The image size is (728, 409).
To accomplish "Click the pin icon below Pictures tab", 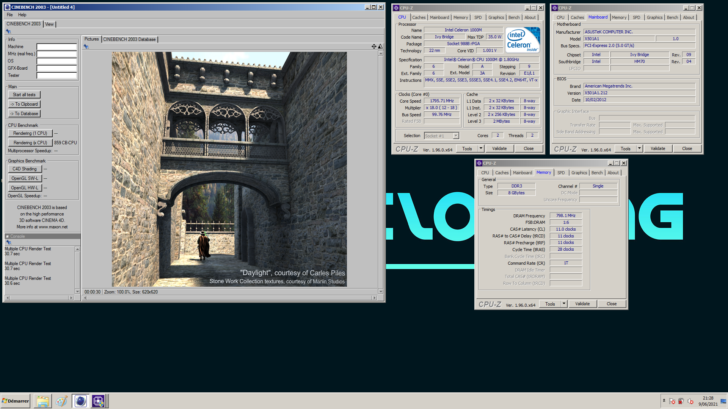I will tap(86, 47).
